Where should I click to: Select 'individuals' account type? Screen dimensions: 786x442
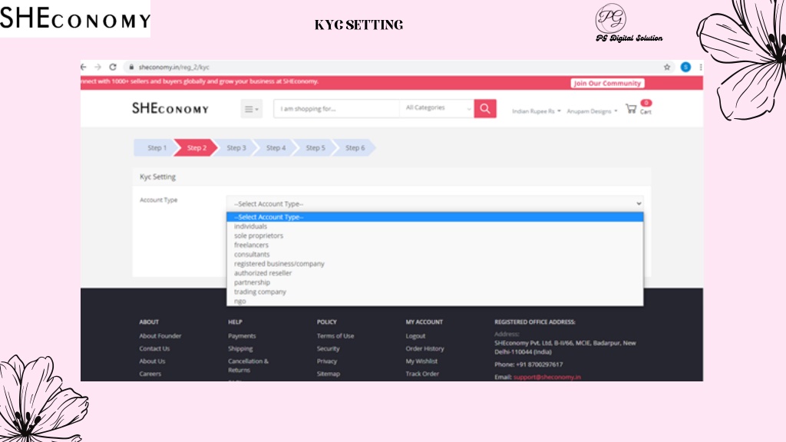point(434,226)
